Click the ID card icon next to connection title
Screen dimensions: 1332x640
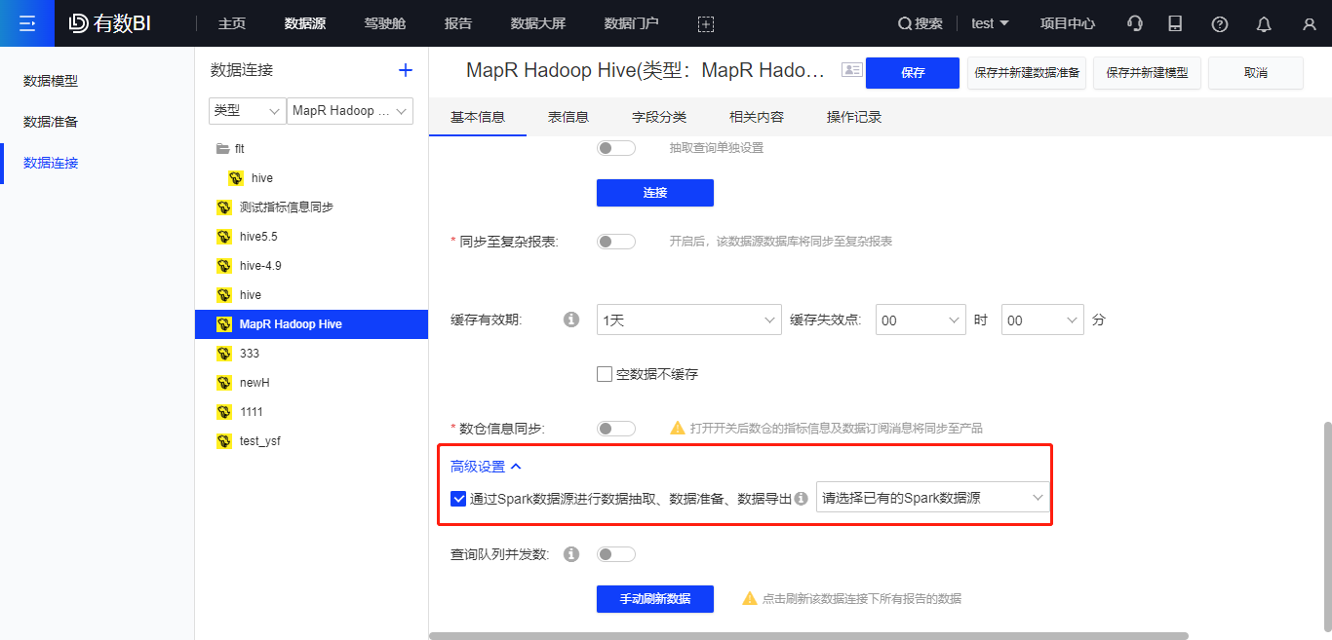(852, 70)
